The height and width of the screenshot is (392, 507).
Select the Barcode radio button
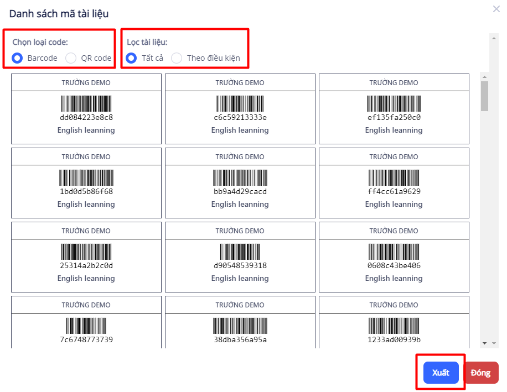point(18,58)
